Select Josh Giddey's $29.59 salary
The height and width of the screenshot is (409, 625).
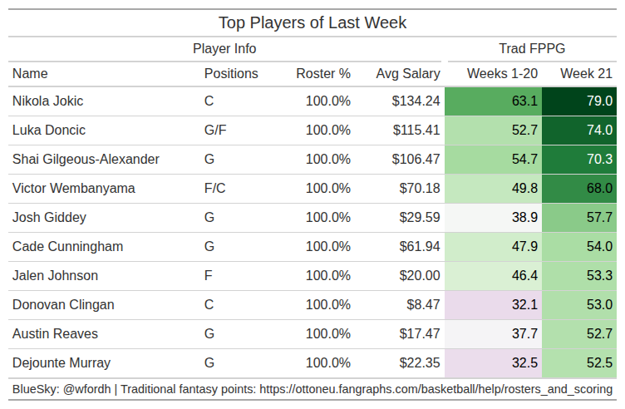(420, 217)
